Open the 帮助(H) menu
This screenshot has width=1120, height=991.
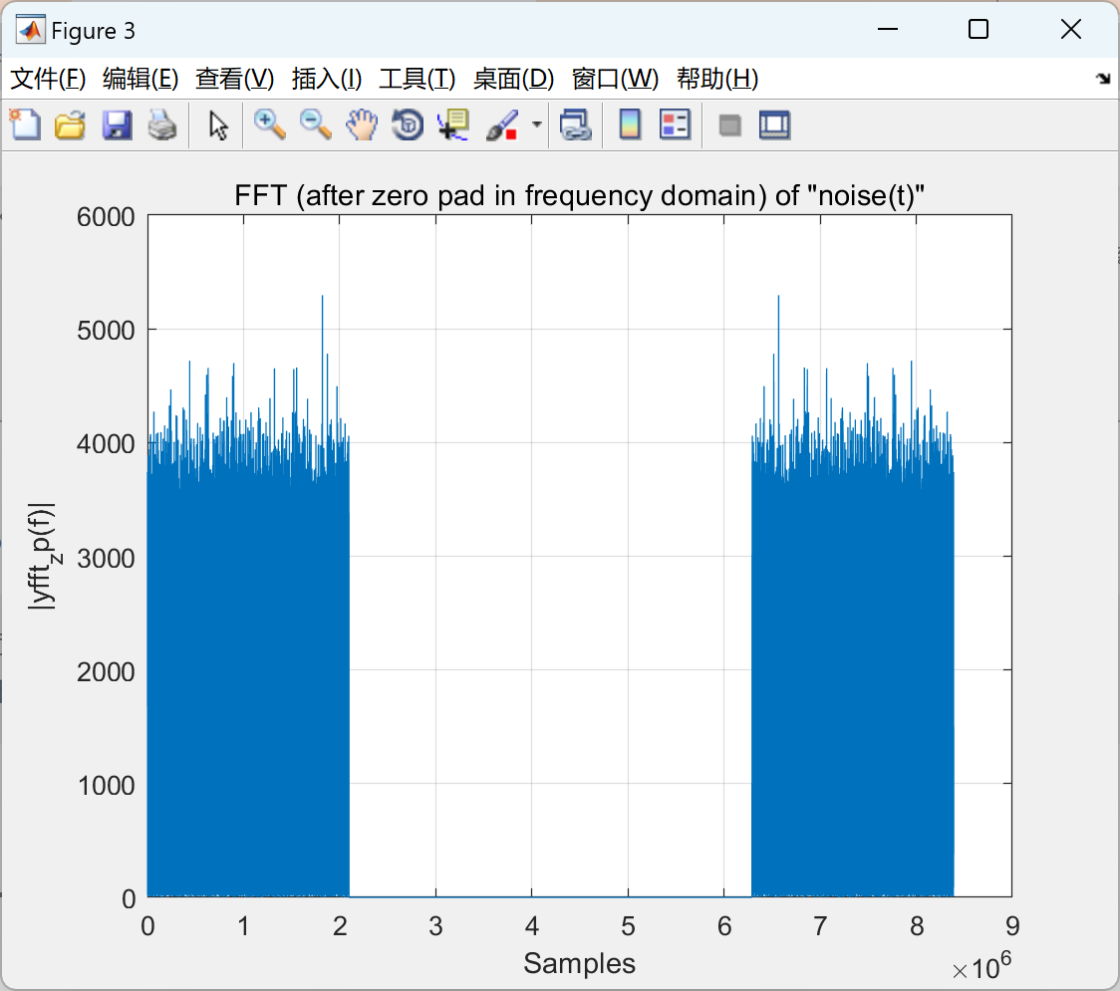(x=717, y=79)
